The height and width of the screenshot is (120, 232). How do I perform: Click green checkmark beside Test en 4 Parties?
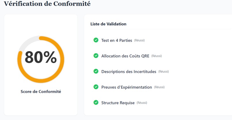[x=96, y=40]
